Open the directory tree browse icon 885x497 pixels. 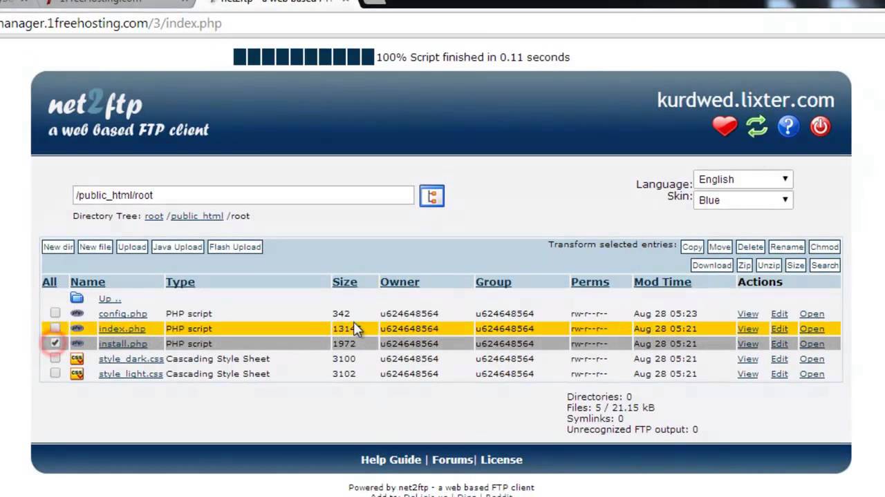432,196
